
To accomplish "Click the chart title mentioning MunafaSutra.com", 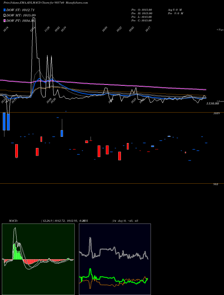I will point(46,3).
